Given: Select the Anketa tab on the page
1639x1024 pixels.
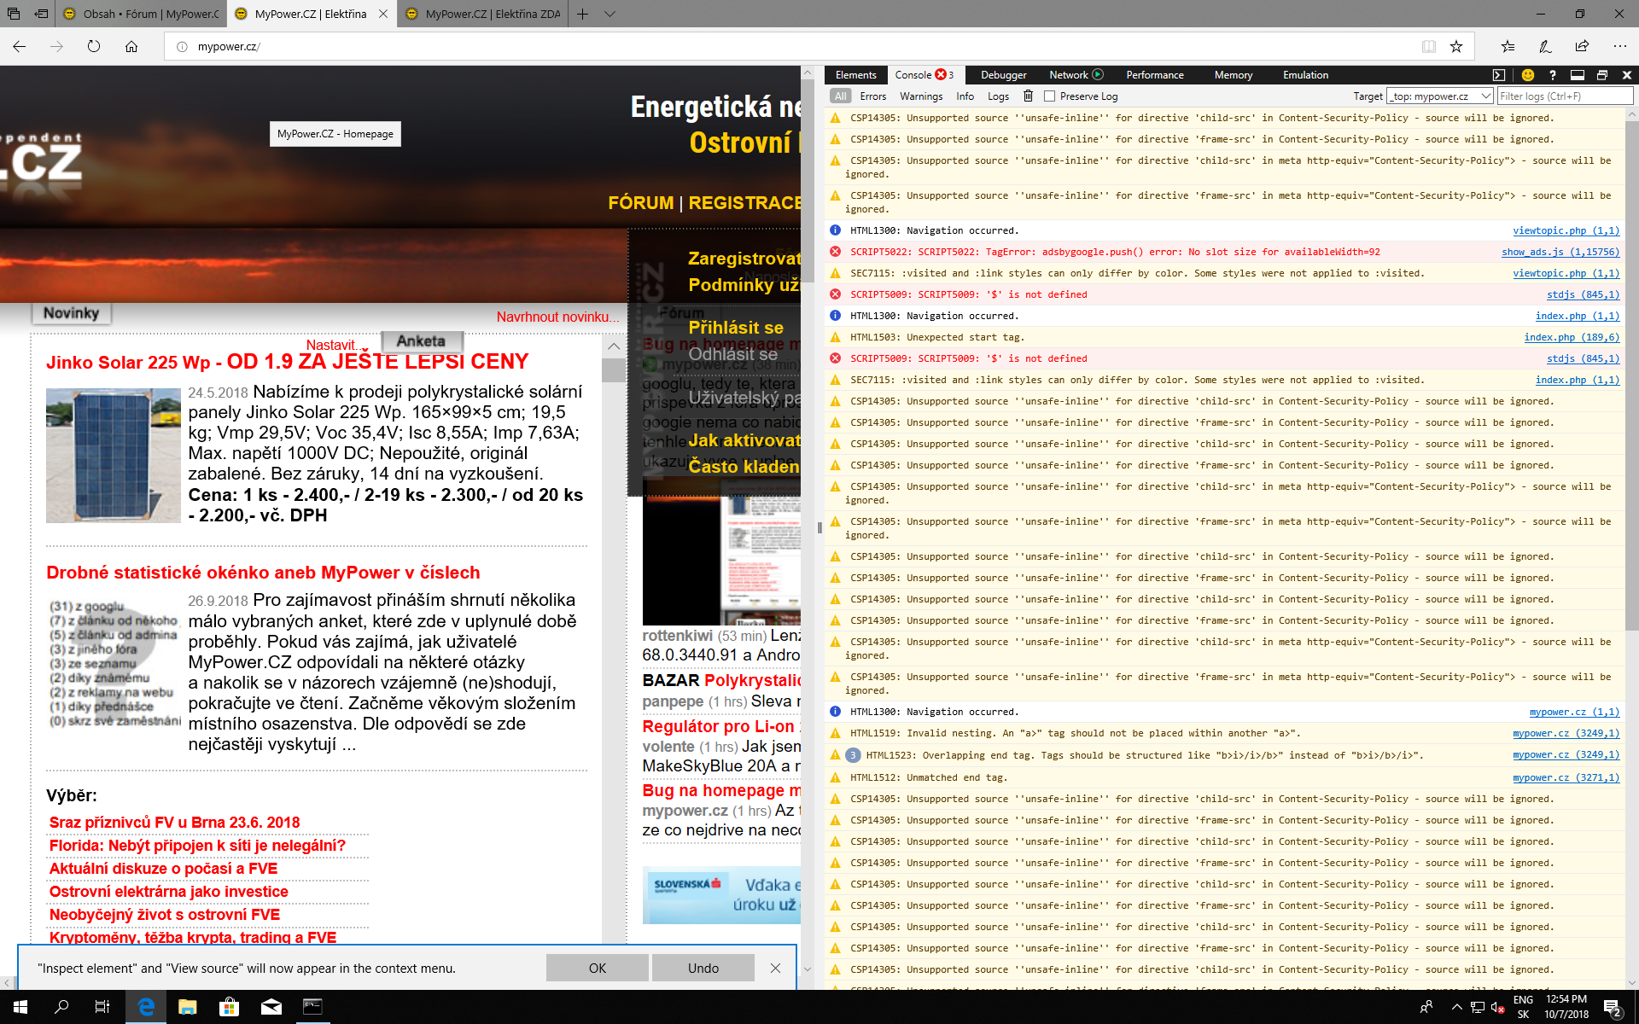Looking at the screenshot, I should point(421,341).
